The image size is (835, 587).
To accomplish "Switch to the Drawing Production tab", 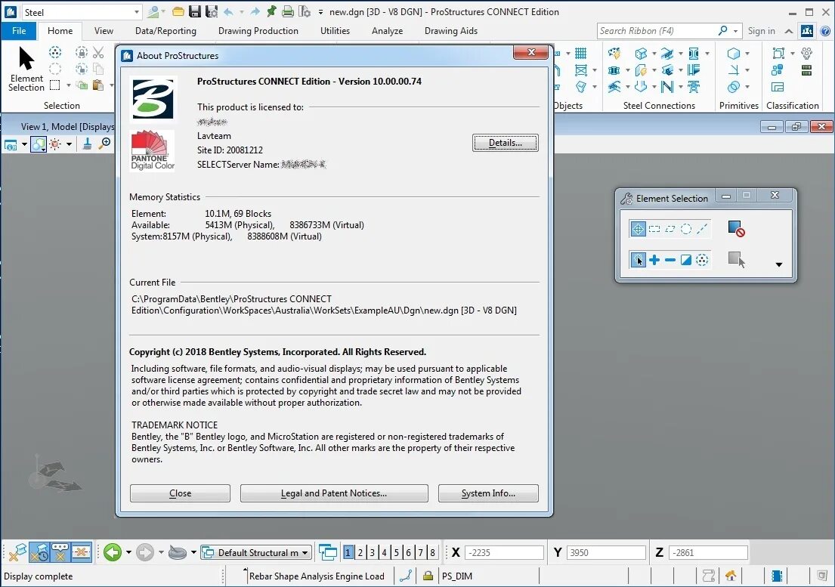I will (258, 31).
